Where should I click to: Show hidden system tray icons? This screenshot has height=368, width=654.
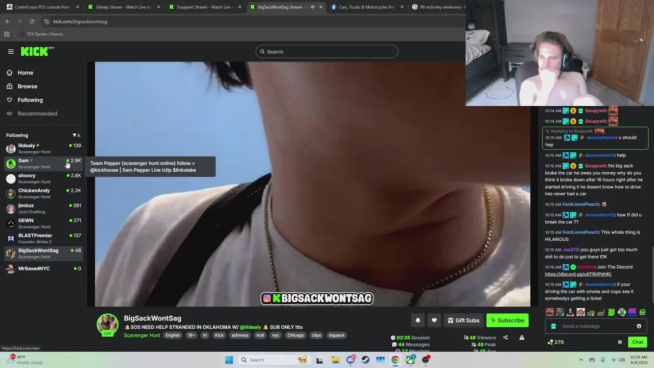tap(581, 360)
